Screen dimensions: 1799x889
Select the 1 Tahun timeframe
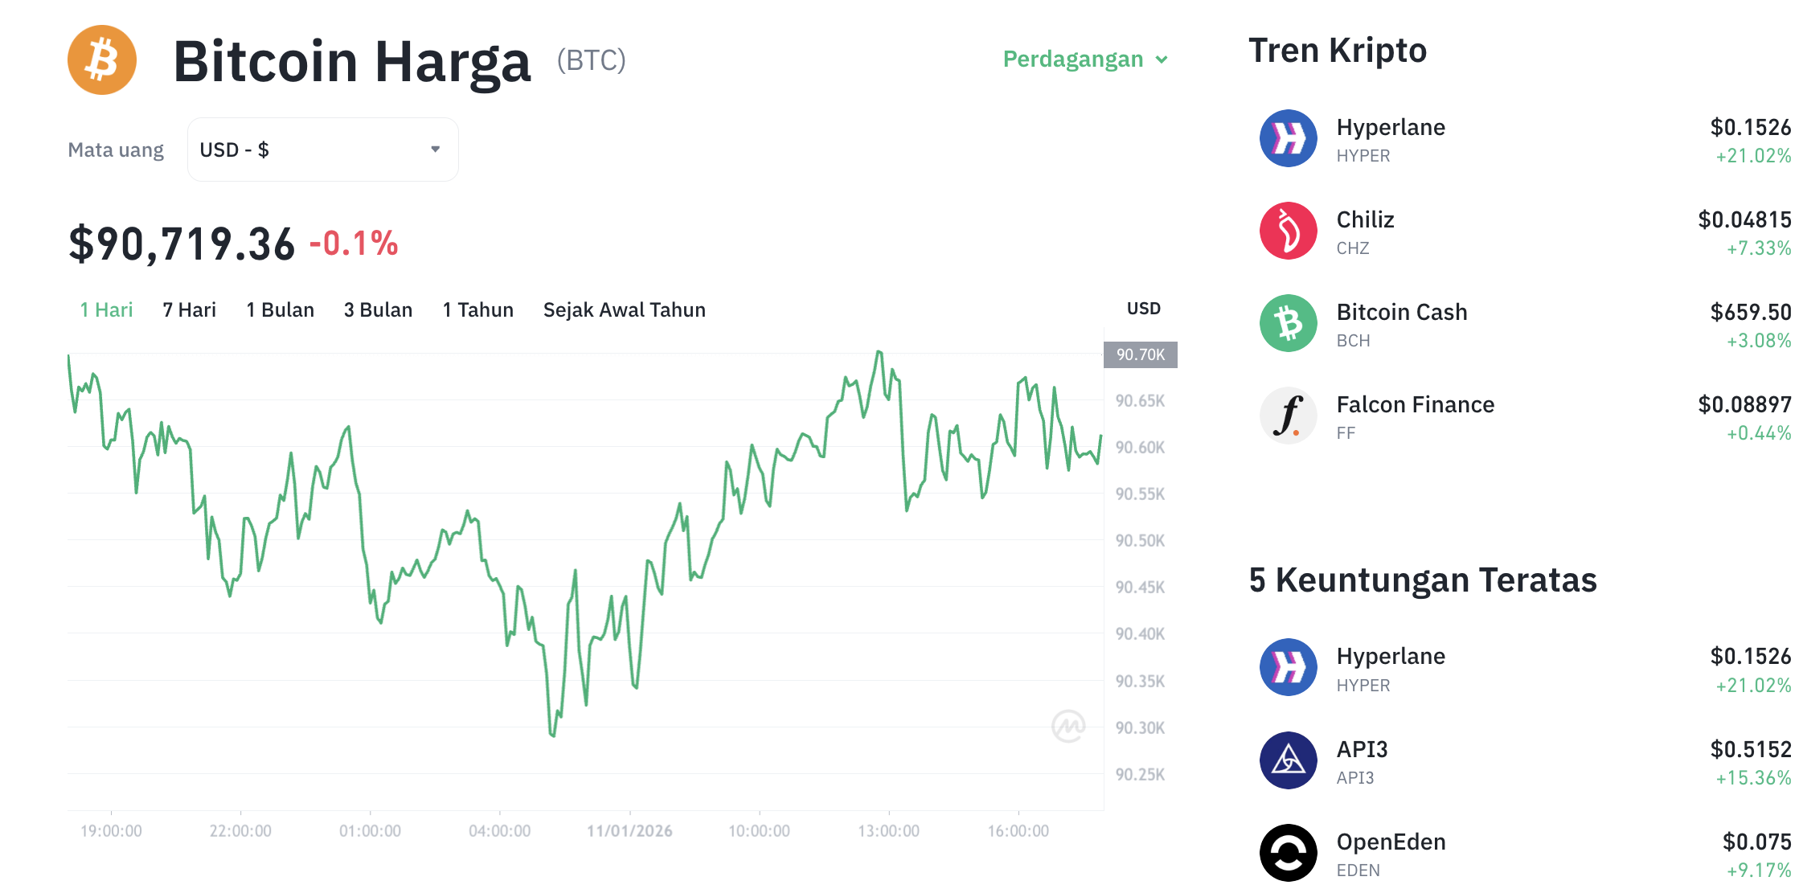click(x=477, y=309)
